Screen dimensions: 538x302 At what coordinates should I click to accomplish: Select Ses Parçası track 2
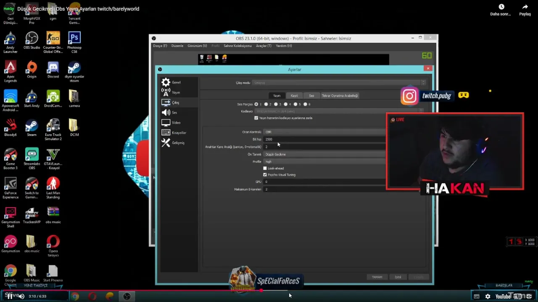click(266, 104)
